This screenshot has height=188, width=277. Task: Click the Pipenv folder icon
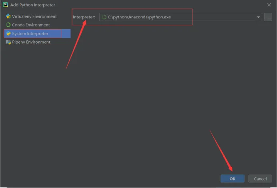[x=8, y=42]
